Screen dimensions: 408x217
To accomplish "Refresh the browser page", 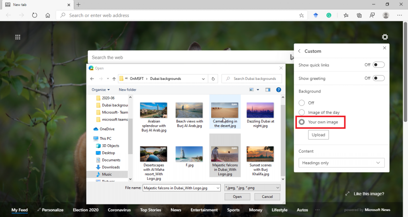I will point(35,15).
